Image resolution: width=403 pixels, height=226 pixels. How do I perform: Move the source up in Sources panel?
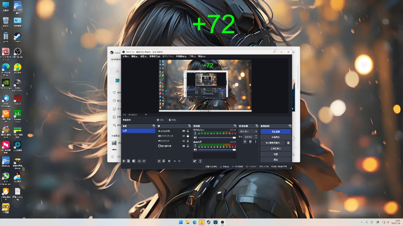point(174,161)
